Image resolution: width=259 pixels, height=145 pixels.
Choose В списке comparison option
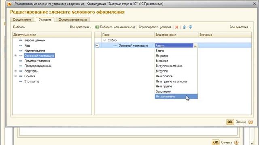pos(176,61)
